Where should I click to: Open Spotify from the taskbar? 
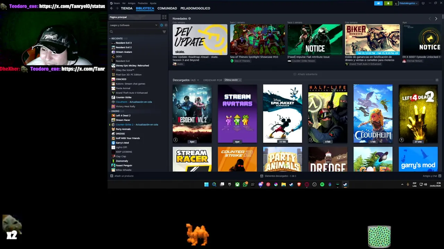[322, 184]
